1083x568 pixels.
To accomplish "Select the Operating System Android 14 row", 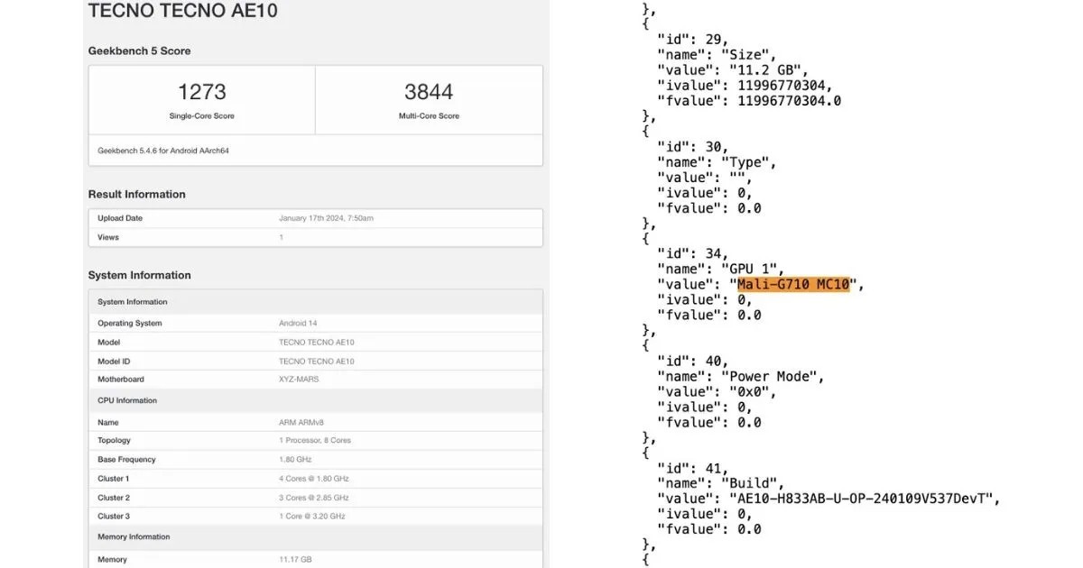I will [315, 323].
